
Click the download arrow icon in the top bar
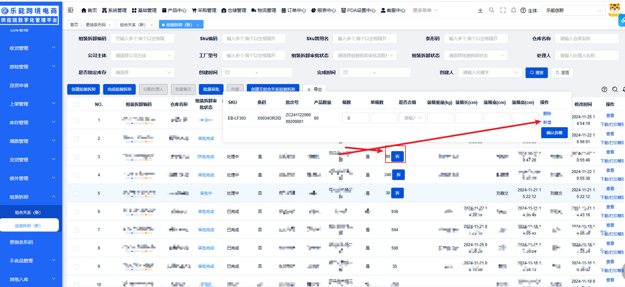point(480,10)
